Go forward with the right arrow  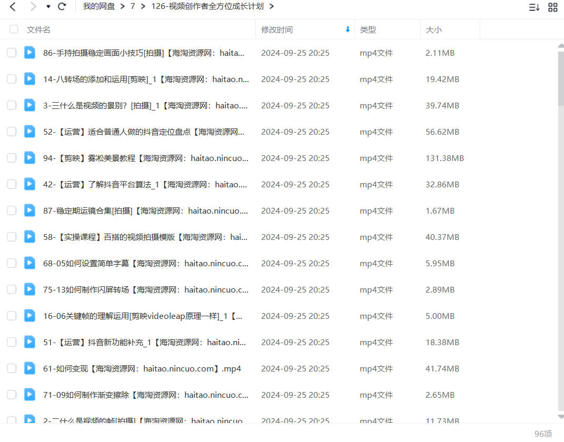(x=33, y=6)
